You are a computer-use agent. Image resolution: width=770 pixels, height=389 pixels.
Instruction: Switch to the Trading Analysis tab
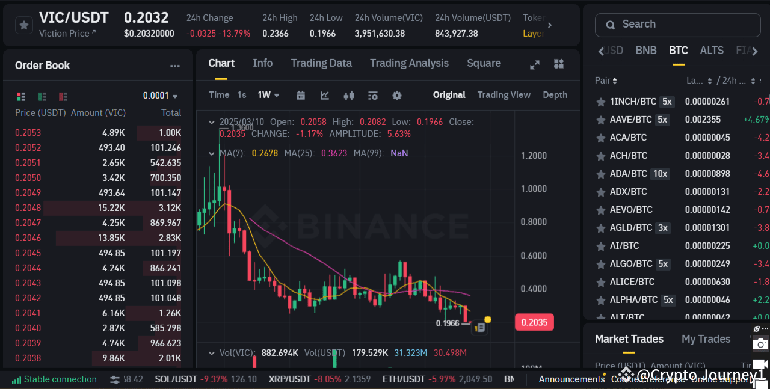409,63
